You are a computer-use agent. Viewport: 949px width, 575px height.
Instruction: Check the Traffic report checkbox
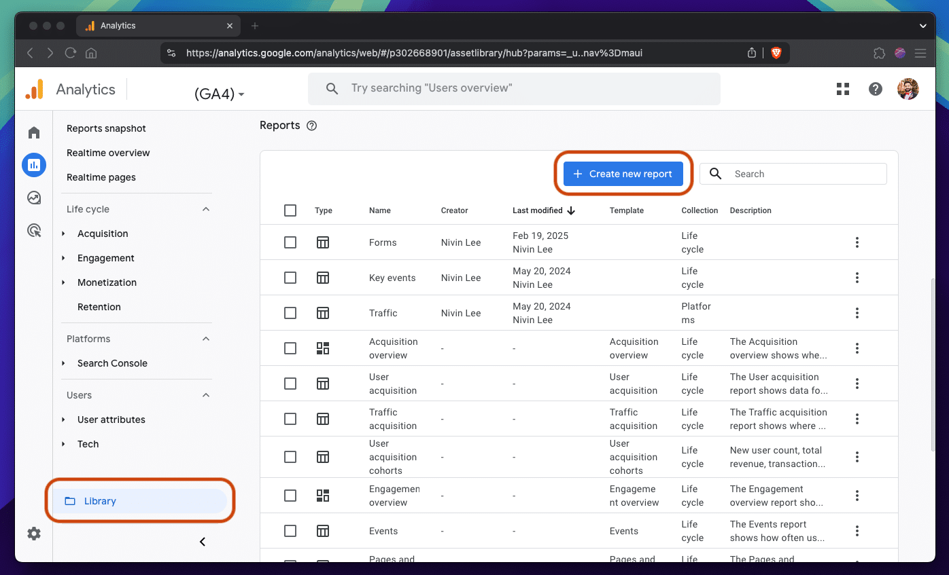coord(290,313)
